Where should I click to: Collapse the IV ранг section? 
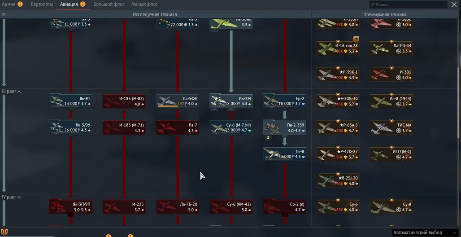[x=11, y=197]
